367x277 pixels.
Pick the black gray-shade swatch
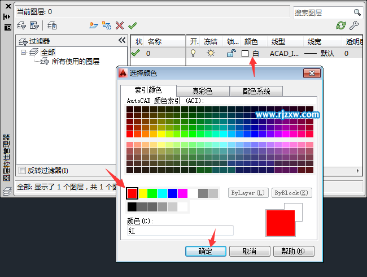[x=132, y=207]
